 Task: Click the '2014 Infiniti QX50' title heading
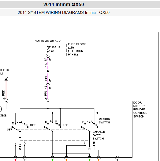coord(63,5)
